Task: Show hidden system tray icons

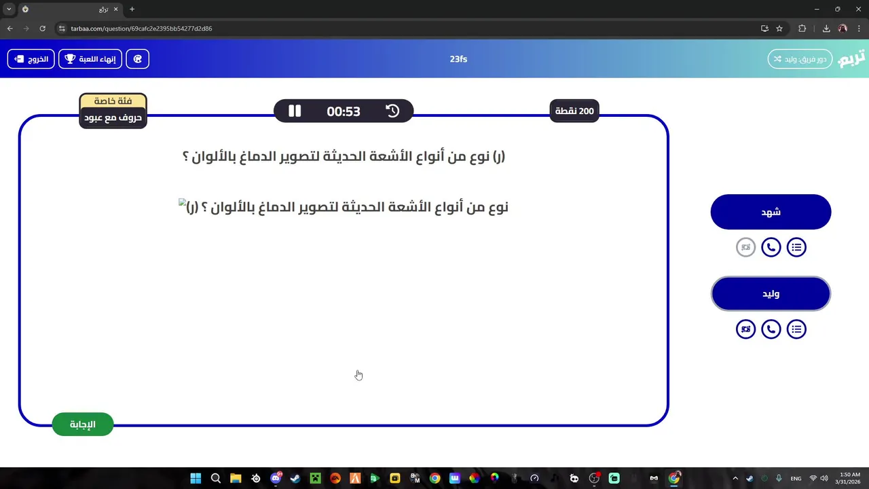Action: click(735, 478)
